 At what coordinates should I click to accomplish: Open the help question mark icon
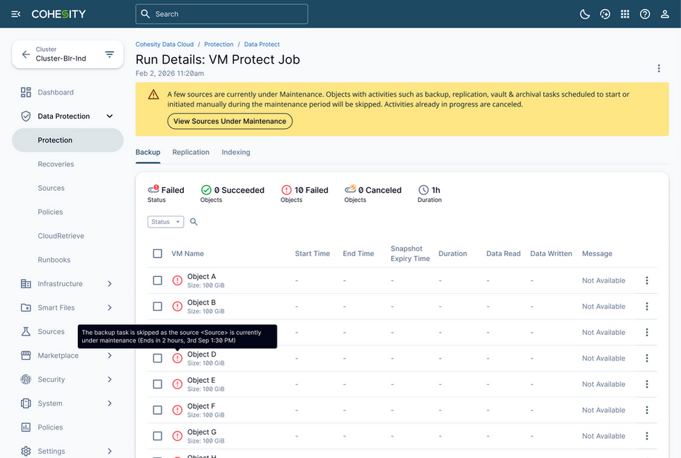pos(645,14)
